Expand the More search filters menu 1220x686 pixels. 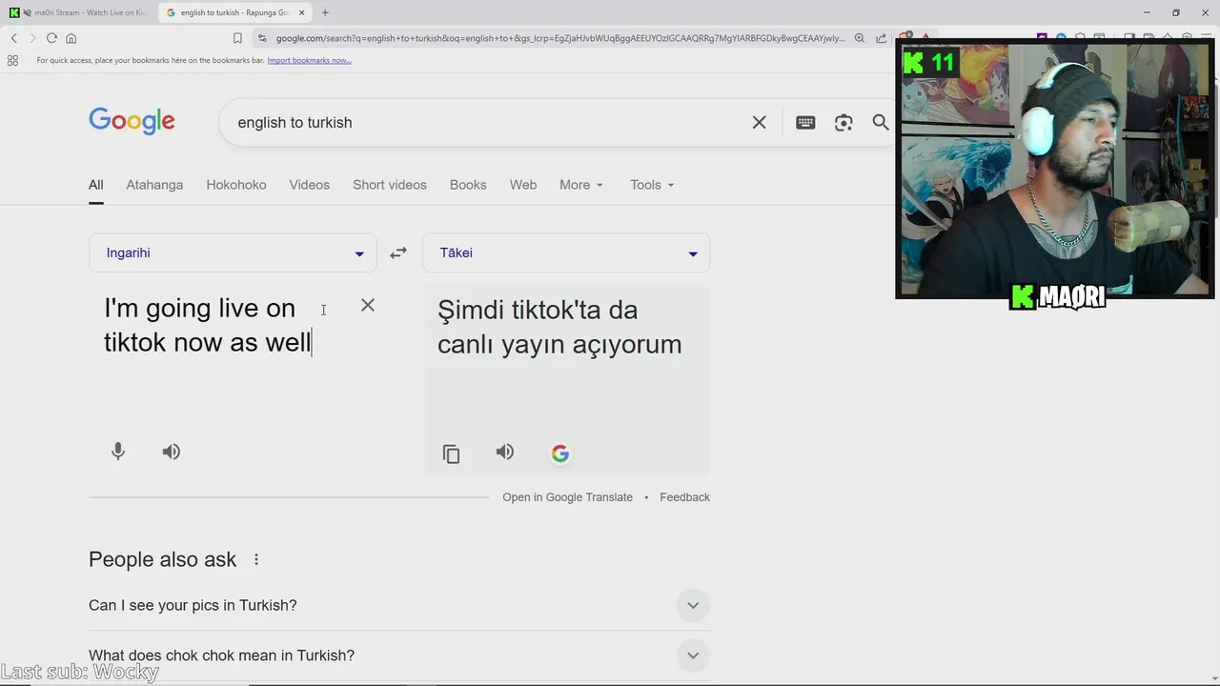pyautogui.click(x=581, y=185)
